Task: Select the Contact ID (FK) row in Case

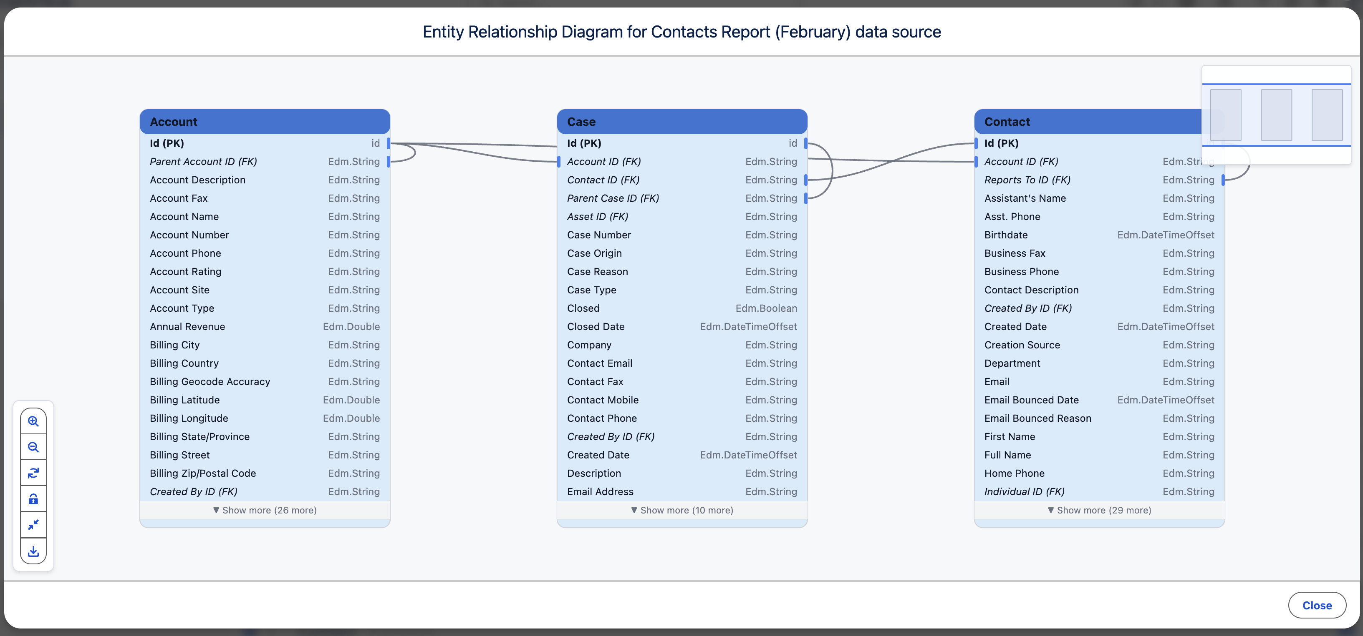Action: 681,180
